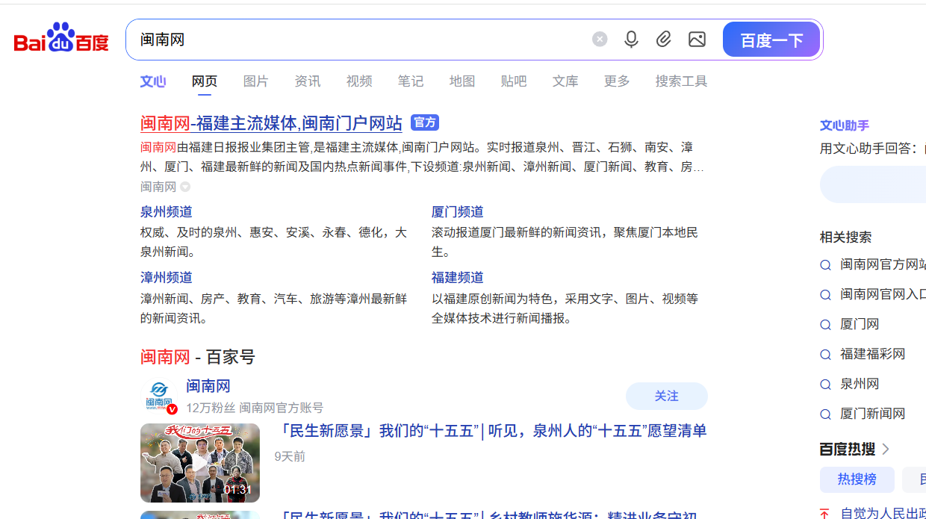This screenshot has width=926, height=519.
Task: Switch to the 图片 search tab
Action: pos(255,81)
